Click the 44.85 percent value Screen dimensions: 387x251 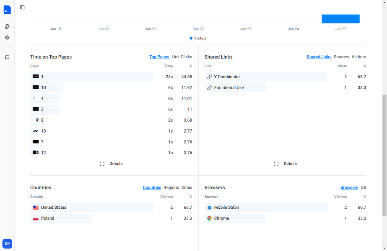187,77
